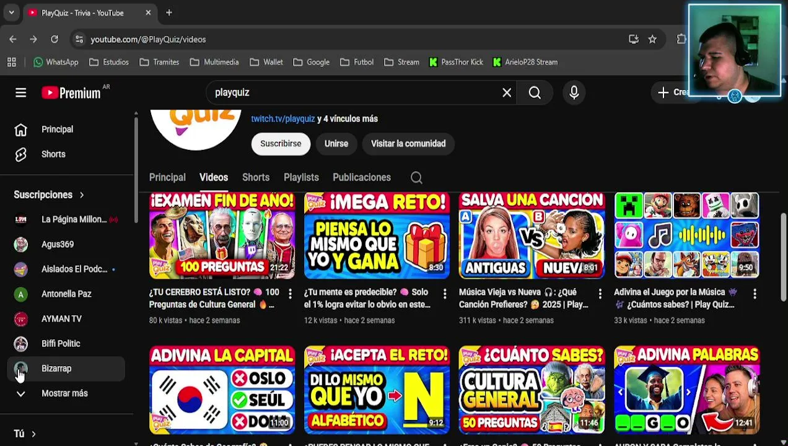Screen dimensions: 788x446
Task: Switch to the channel Shorts tab
Action: pos(256,177)
